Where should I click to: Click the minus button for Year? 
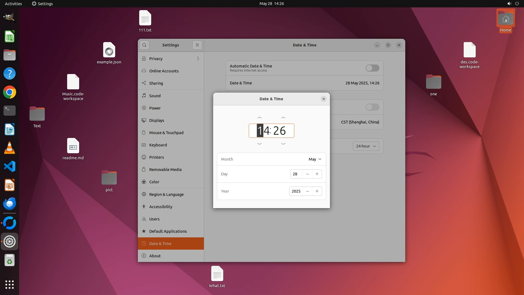click(x=308, y=191)
